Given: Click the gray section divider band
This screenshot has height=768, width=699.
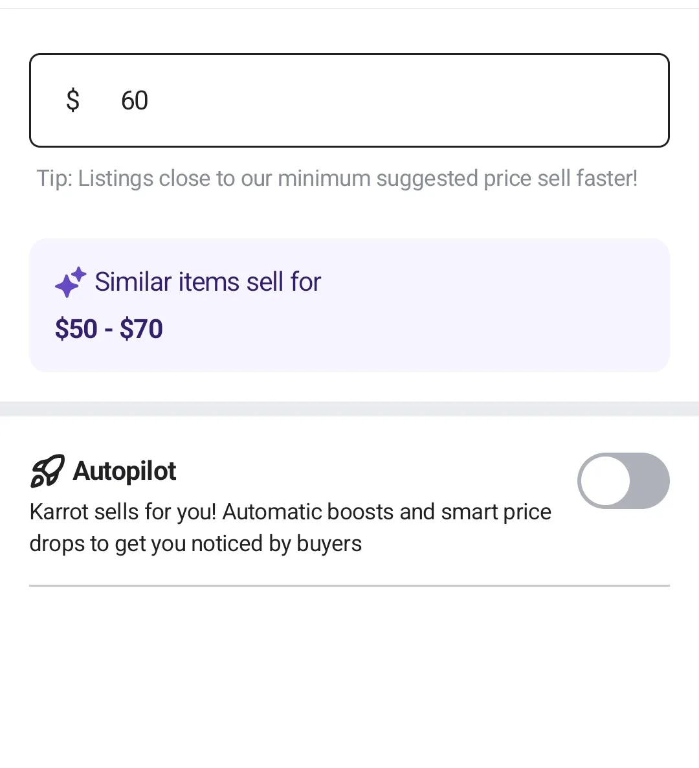Looking at the screenshot, I should (x=349, y=409).
